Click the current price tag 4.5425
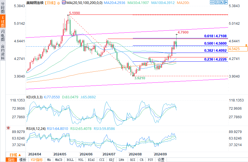Viewport: 248px width, 162px height. [238, 49]
